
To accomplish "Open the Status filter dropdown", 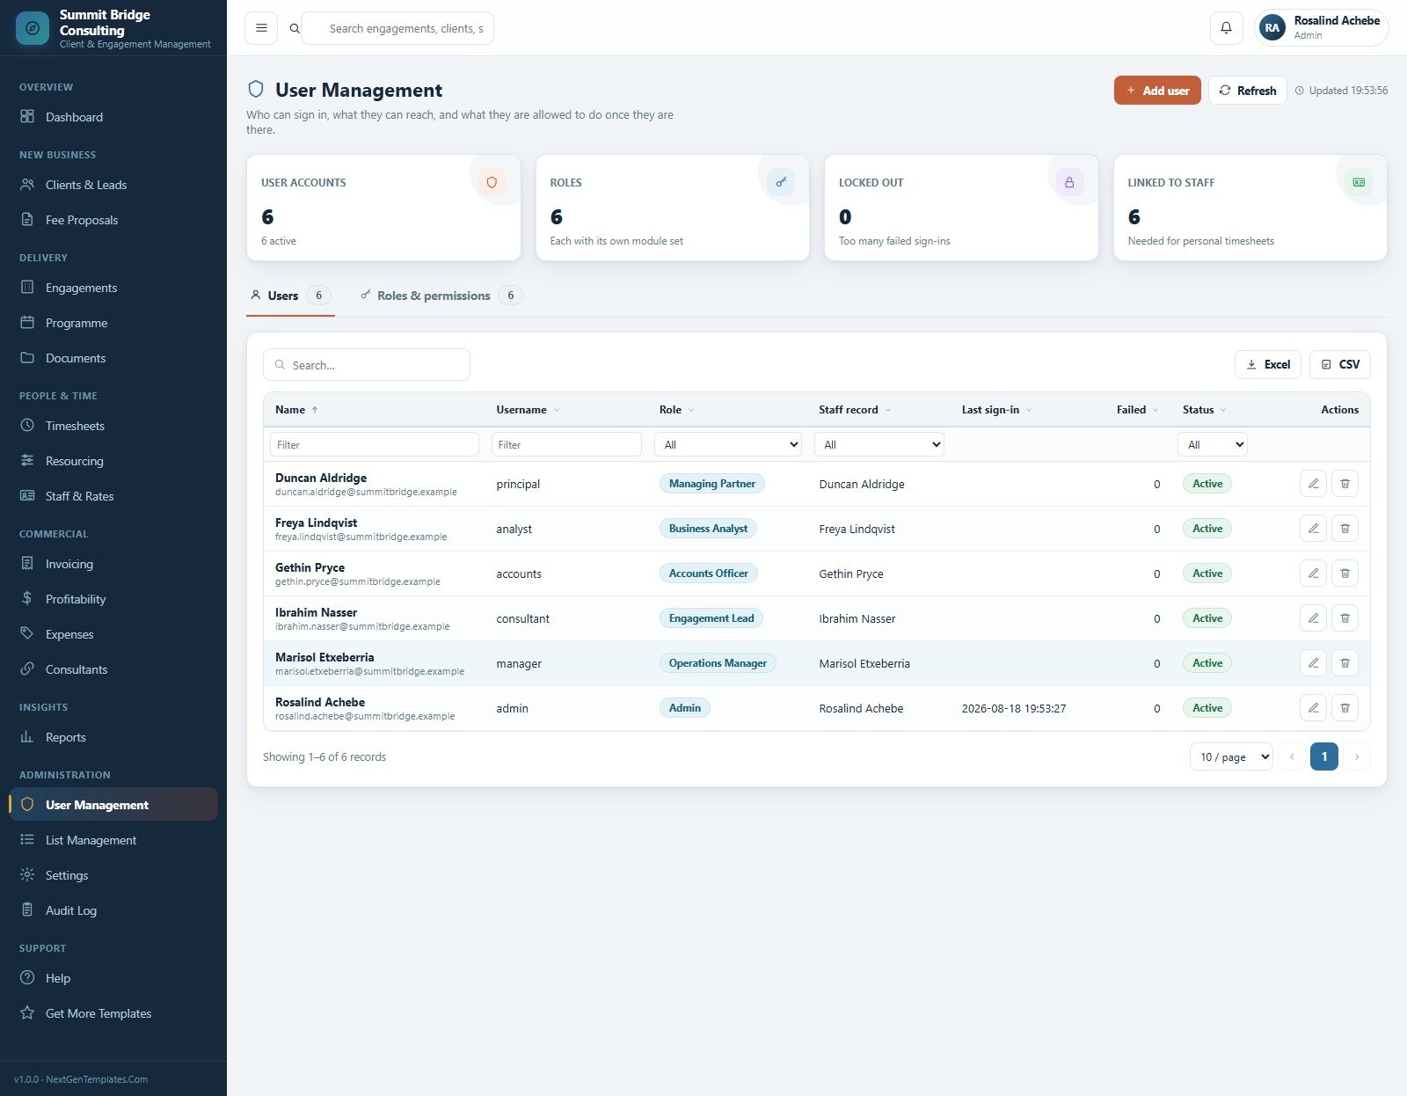I will (x=1213, y=444).
